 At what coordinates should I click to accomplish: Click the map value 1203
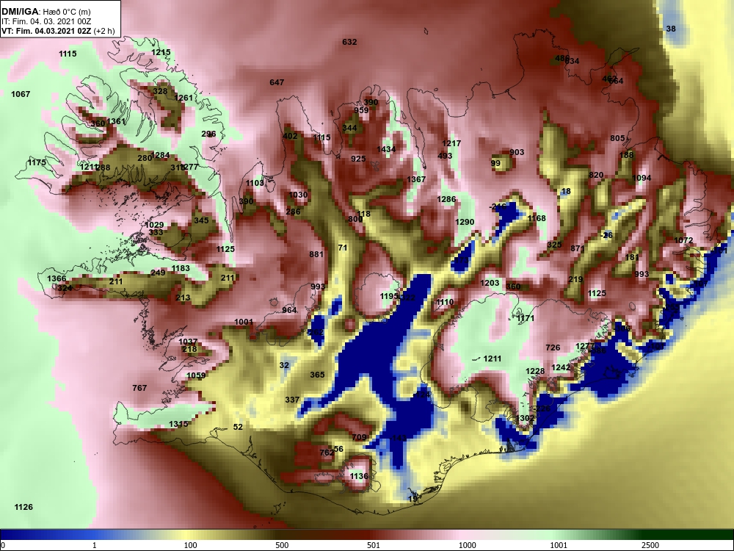pos(490,283)
